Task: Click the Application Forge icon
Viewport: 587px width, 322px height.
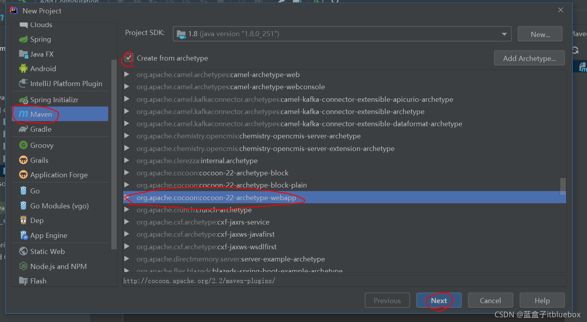Action: point(24,175)
